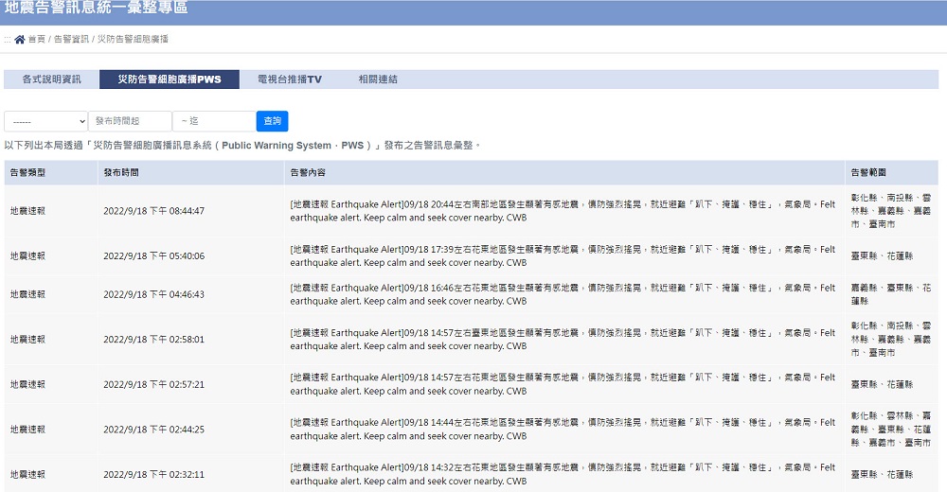Viewport: 947px width, 492px height.
Task: Select timestamp 2022/9/18 下午 08:44:47
Action: pyautogui.click(x=154, y=211)
